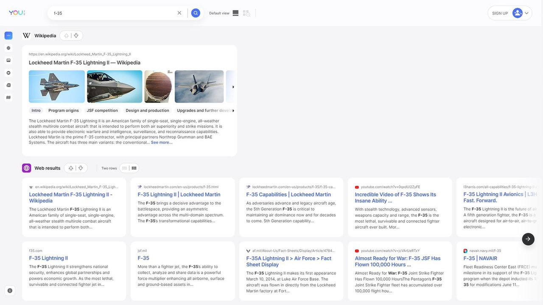Open the Images icon in left sidebar
This screenshot has height=305, width=543.
point(8,61)
